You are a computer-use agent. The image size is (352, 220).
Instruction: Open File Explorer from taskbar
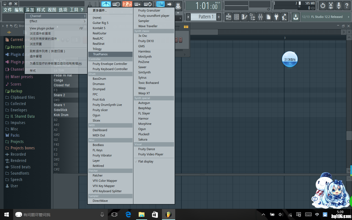point(141,215)
